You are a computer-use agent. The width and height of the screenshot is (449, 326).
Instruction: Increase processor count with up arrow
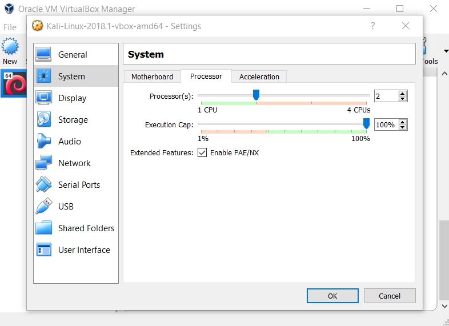403,94
